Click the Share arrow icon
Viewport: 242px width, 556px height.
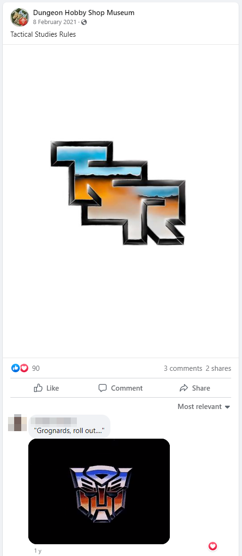coord(184,388)
